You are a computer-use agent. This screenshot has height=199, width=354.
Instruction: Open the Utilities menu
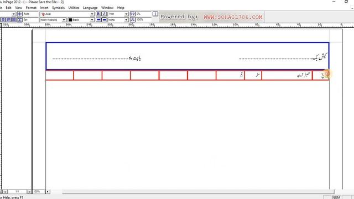click(x=74, y=8)
